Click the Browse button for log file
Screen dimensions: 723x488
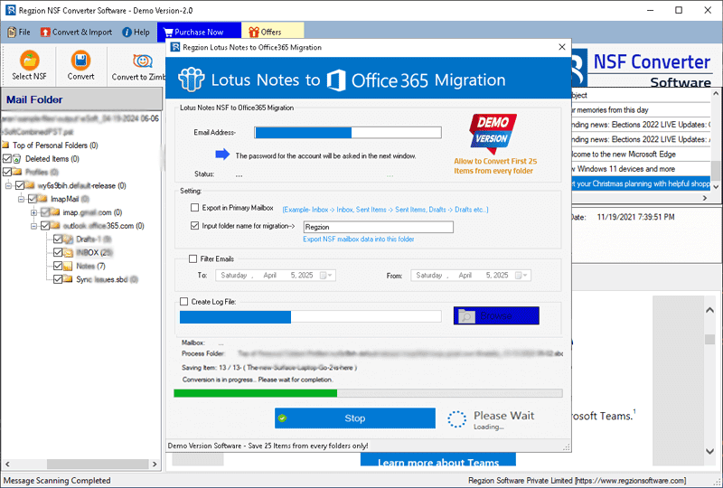[x=496, y=316]
